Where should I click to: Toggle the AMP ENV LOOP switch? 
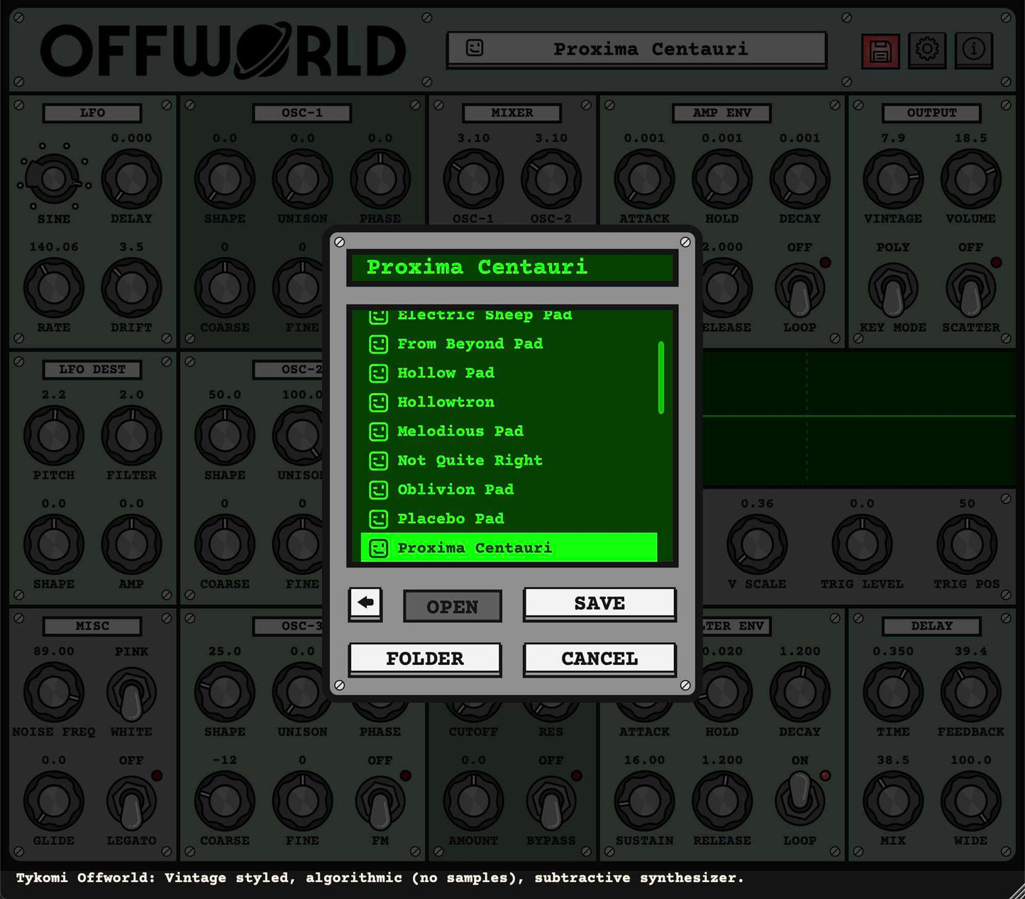pyautogui.click(x=799, y=290)
